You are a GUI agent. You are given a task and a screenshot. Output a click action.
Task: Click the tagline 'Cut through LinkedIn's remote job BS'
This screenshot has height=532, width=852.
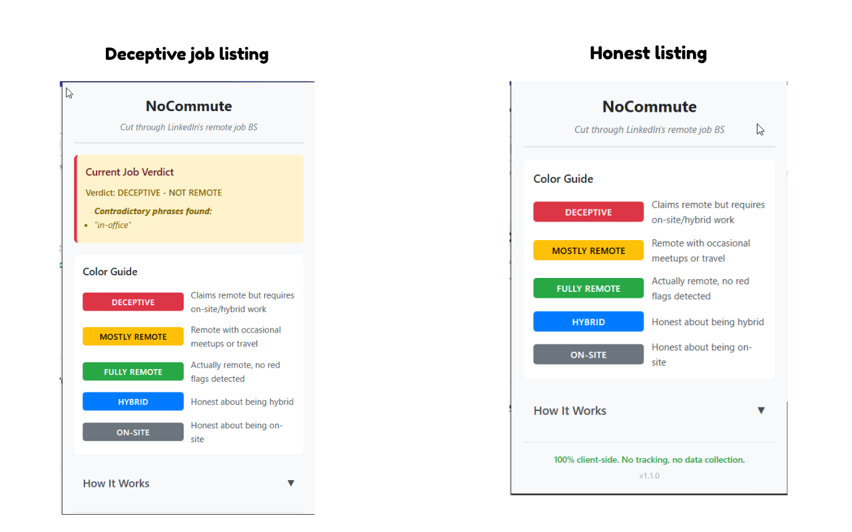pos(188,127)
